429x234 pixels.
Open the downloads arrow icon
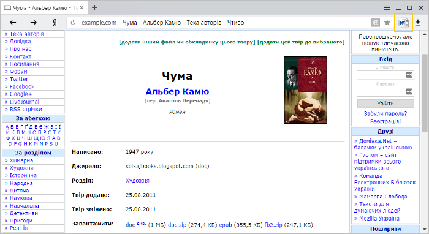(x=418, y=23)
